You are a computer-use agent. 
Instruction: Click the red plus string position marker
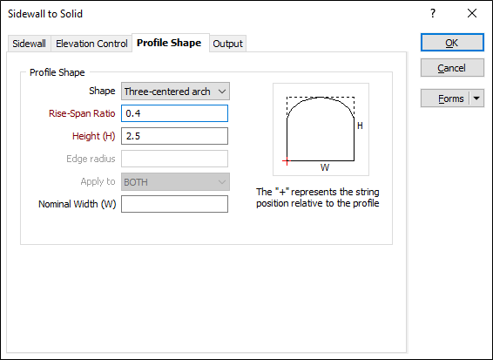coord(287,161)
